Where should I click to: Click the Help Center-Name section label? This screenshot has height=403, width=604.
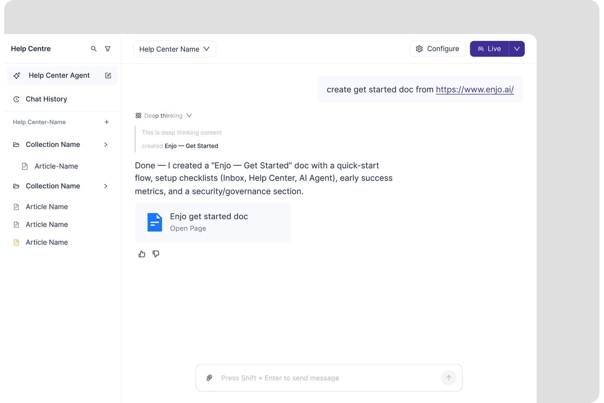(39, 122)
